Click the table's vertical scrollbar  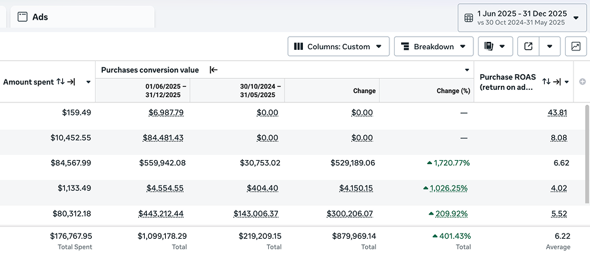pyautogui.click(x=587, y=151)
